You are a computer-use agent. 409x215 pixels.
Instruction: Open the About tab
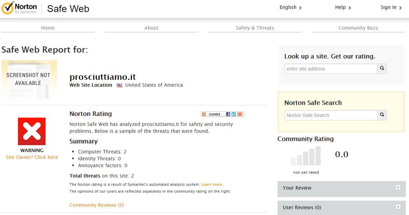click(151, 28)
